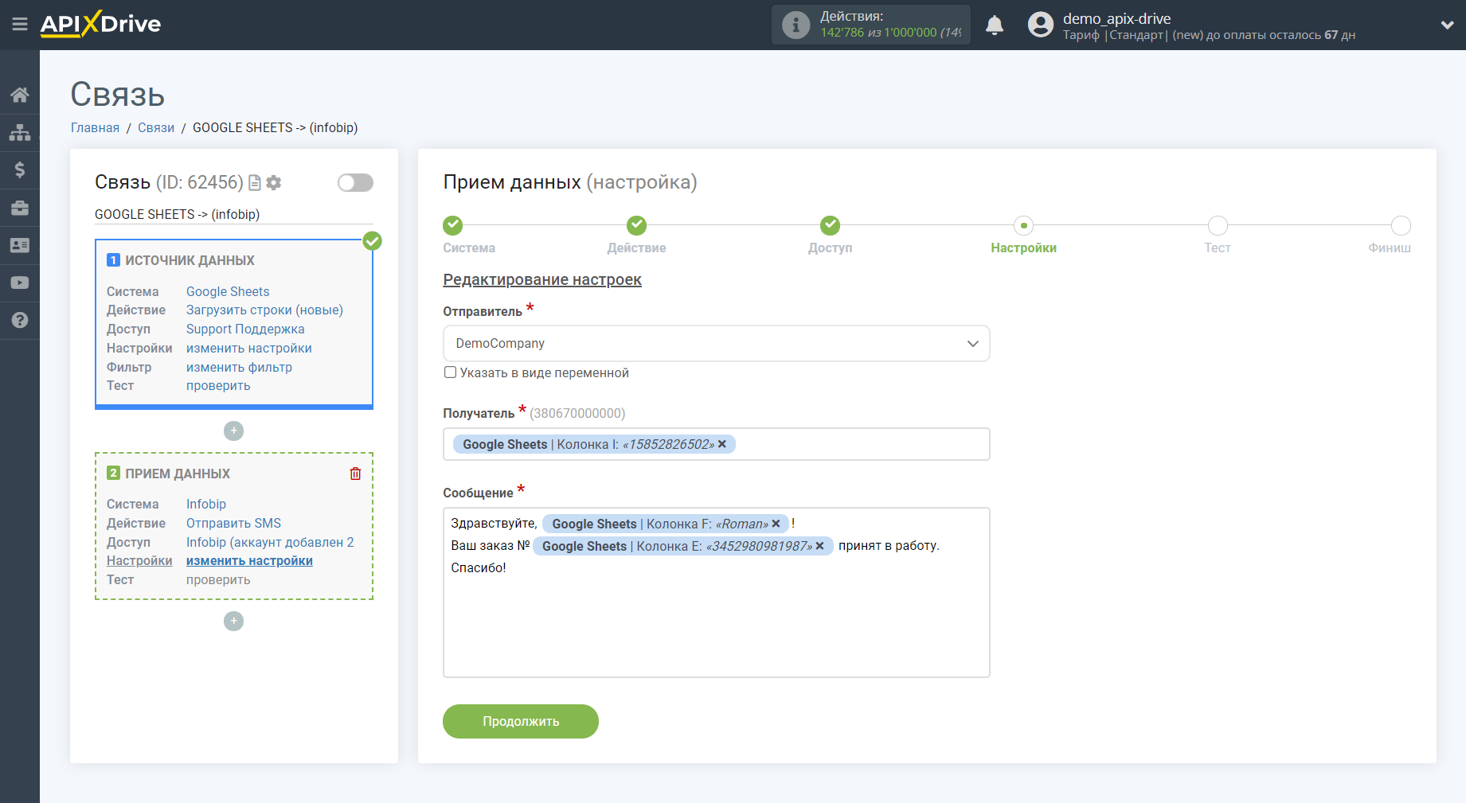Viewport: 1466px width, 803px height.
Task: Go to the home sidebar icon
Action: (x=20, y=96)
